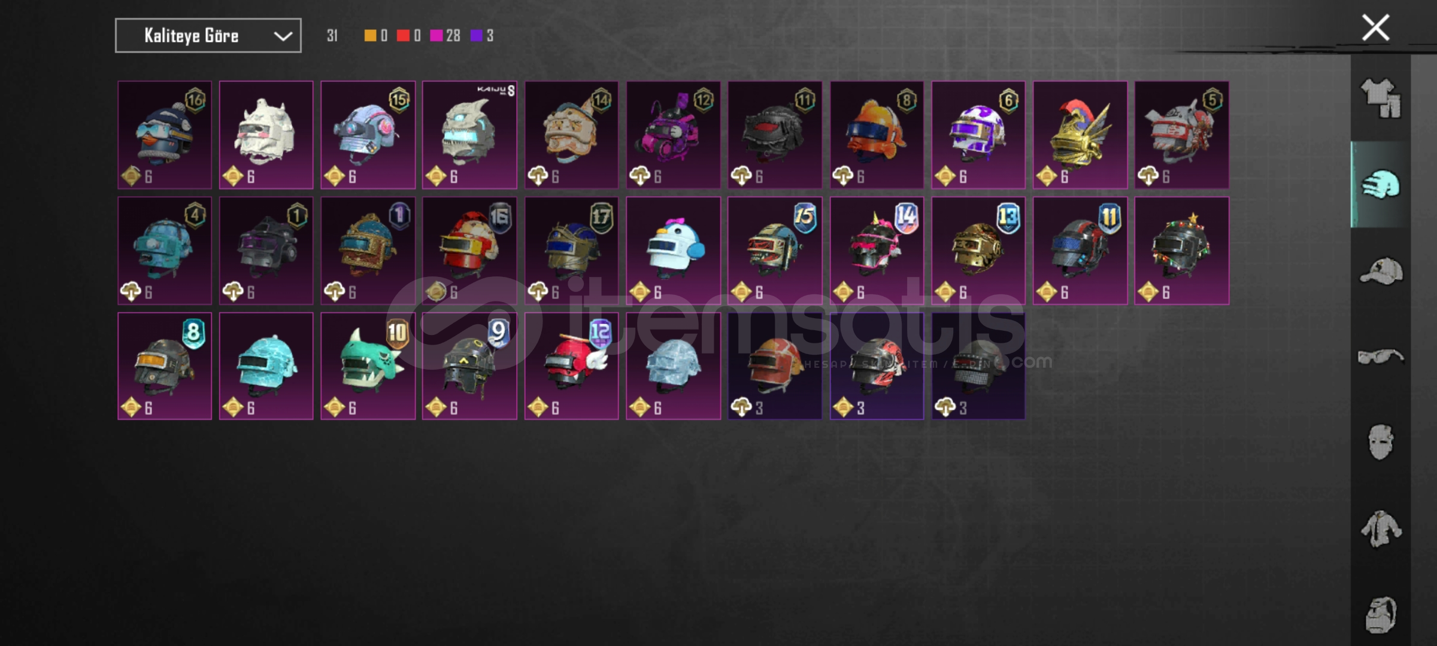Select the KAIJU monster helmet
This screenshot has width=1437, height=646.
click(469, 135)
